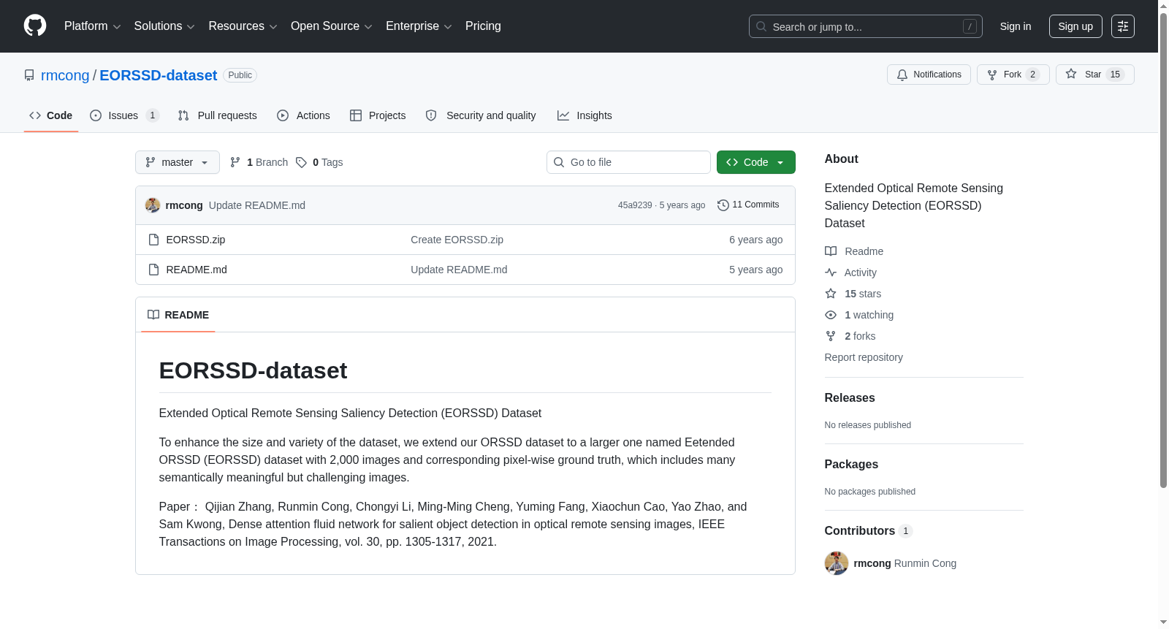Click the Star icon to star repository
1169x629 pixels.
[x=1071, y=74]
